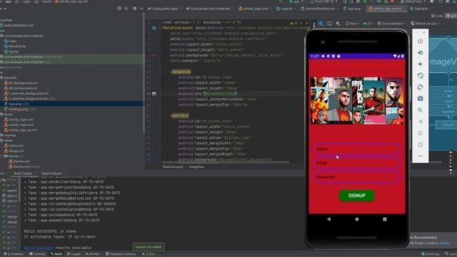Click project panel locate/target icon
The image size is (457, 257).
(x=119, y=9)
